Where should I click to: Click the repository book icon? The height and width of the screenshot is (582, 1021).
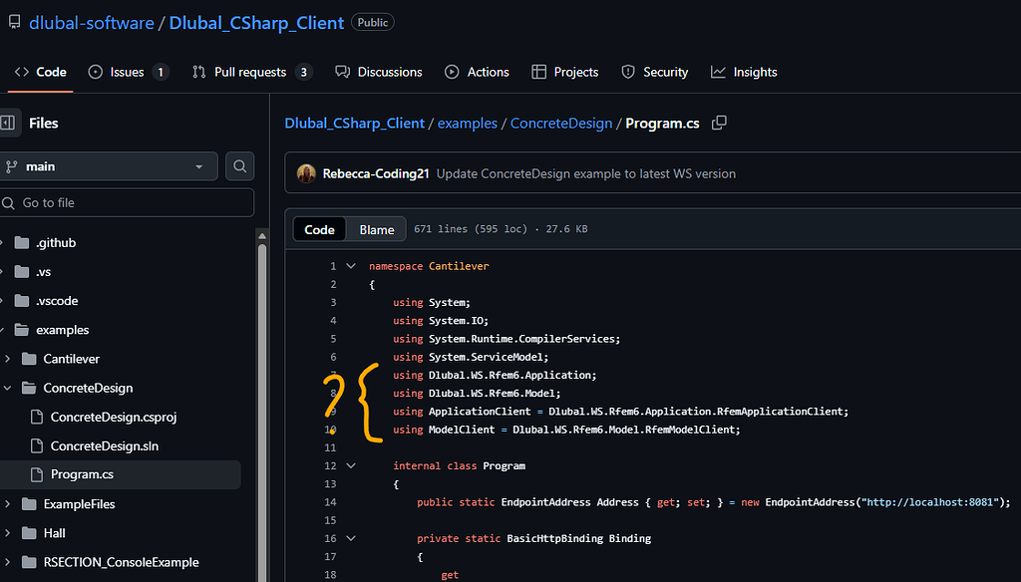click(14, 21)
